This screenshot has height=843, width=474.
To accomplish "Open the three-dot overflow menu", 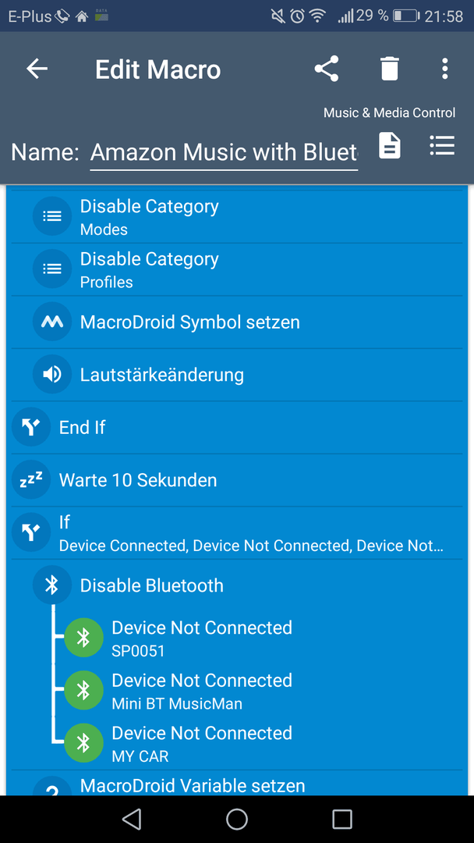I will click(444, 69).
